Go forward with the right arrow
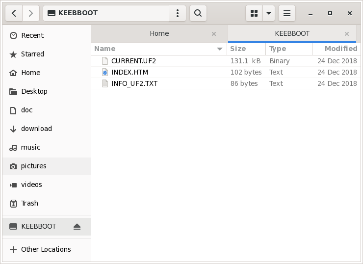Image resolution: width=363 pixels, height=264 pixels. (31, 13)
